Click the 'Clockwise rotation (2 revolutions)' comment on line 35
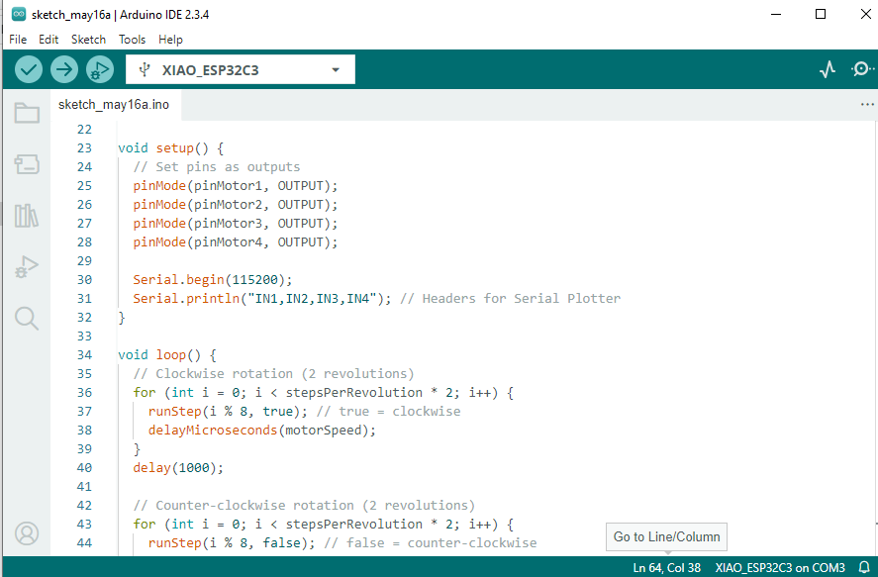This screenshot has height=577, width=878. tap(274, 374)
